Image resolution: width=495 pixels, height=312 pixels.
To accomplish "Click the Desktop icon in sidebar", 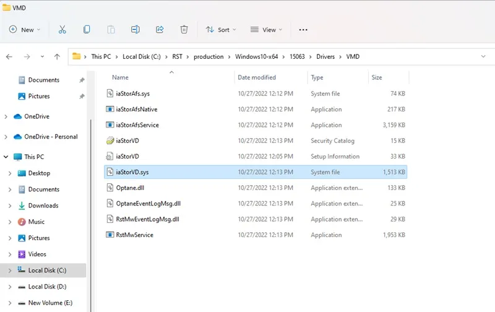I will pos(22,173).
